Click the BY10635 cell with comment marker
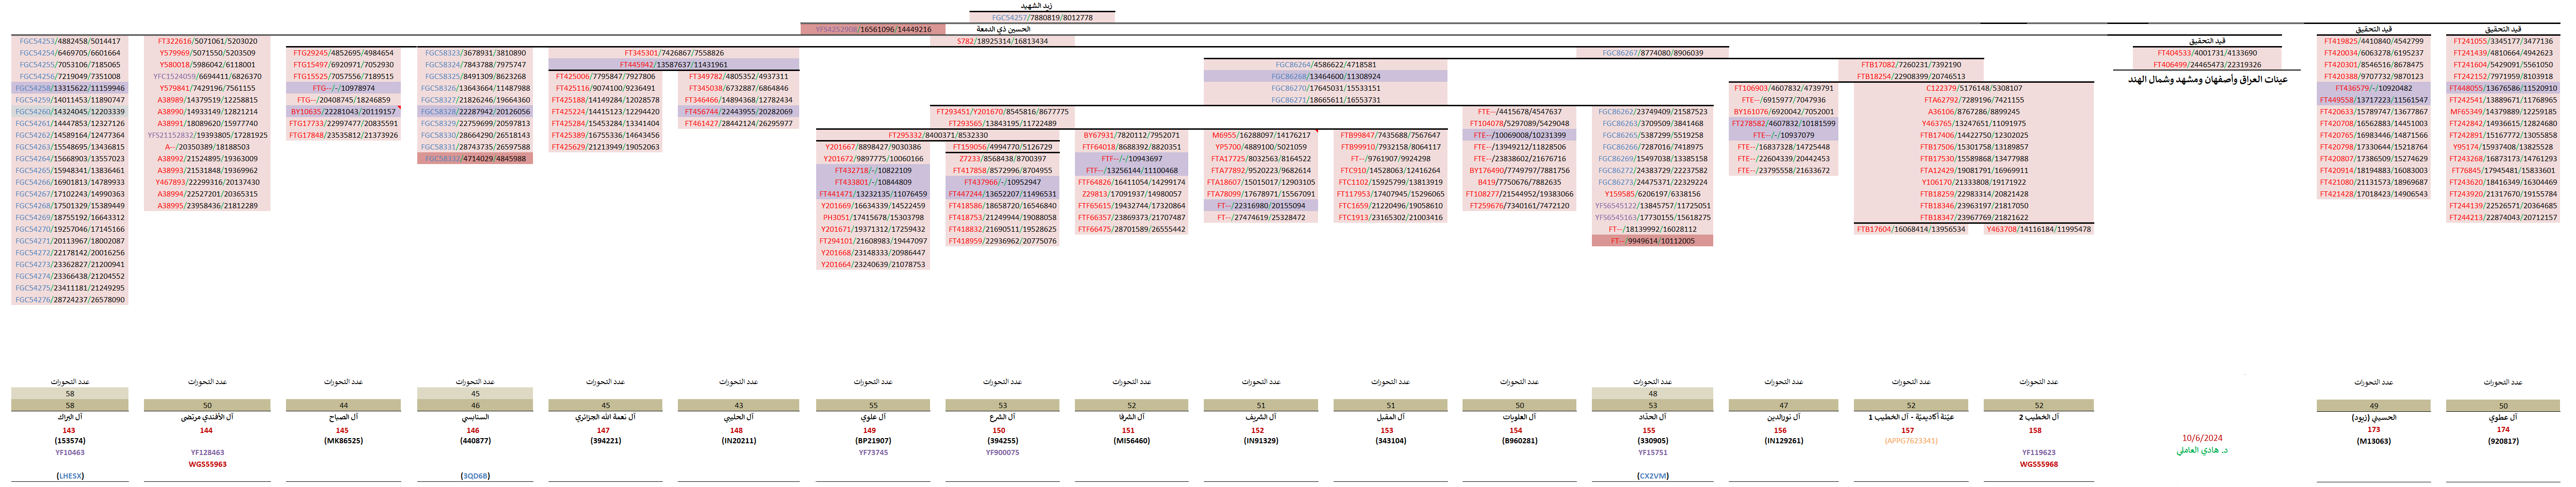Screen dimensions: 2576x487 pos(342,111)
